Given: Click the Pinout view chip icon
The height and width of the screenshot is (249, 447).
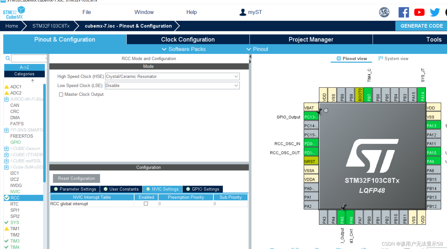Looking at the screenshot, I should (339, 58).
